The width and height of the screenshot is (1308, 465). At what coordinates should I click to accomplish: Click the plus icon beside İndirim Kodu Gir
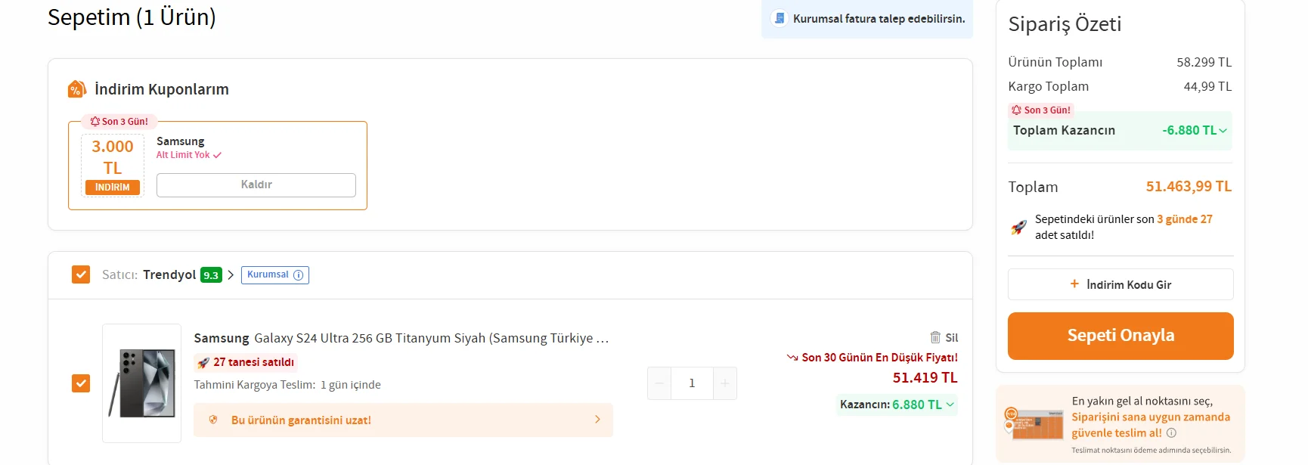pyautogui.click(x=1074, y=284)
